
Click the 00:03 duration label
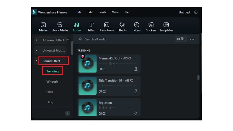click(102, 114)
